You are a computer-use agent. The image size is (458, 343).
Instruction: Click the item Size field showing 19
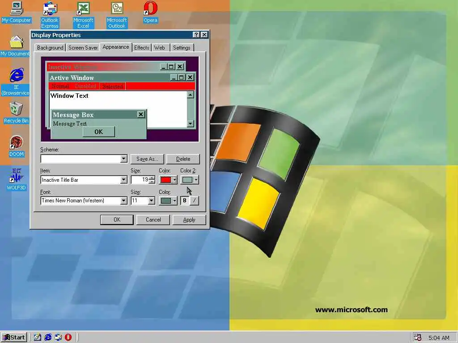coord(140,180)
